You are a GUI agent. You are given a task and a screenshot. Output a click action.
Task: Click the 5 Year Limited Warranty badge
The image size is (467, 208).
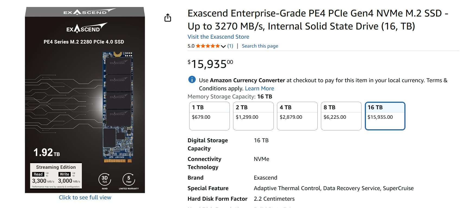[129, 180]
